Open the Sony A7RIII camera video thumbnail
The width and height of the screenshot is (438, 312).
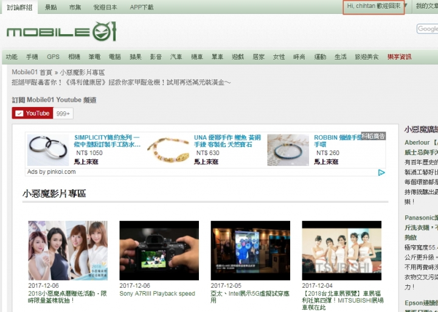(159, 251)
